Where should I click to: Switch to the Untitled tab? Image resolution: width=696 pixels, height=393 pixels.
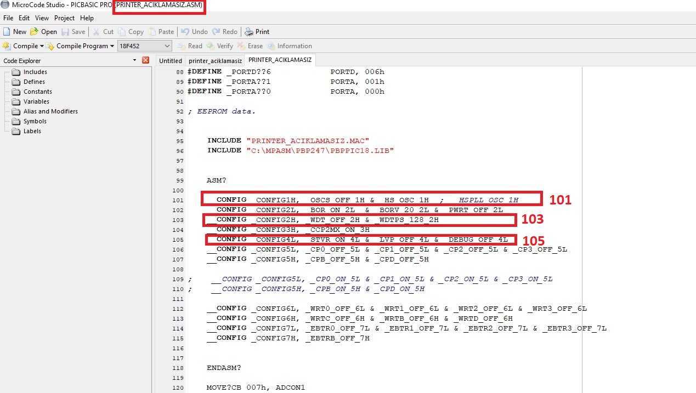[170, 61]
